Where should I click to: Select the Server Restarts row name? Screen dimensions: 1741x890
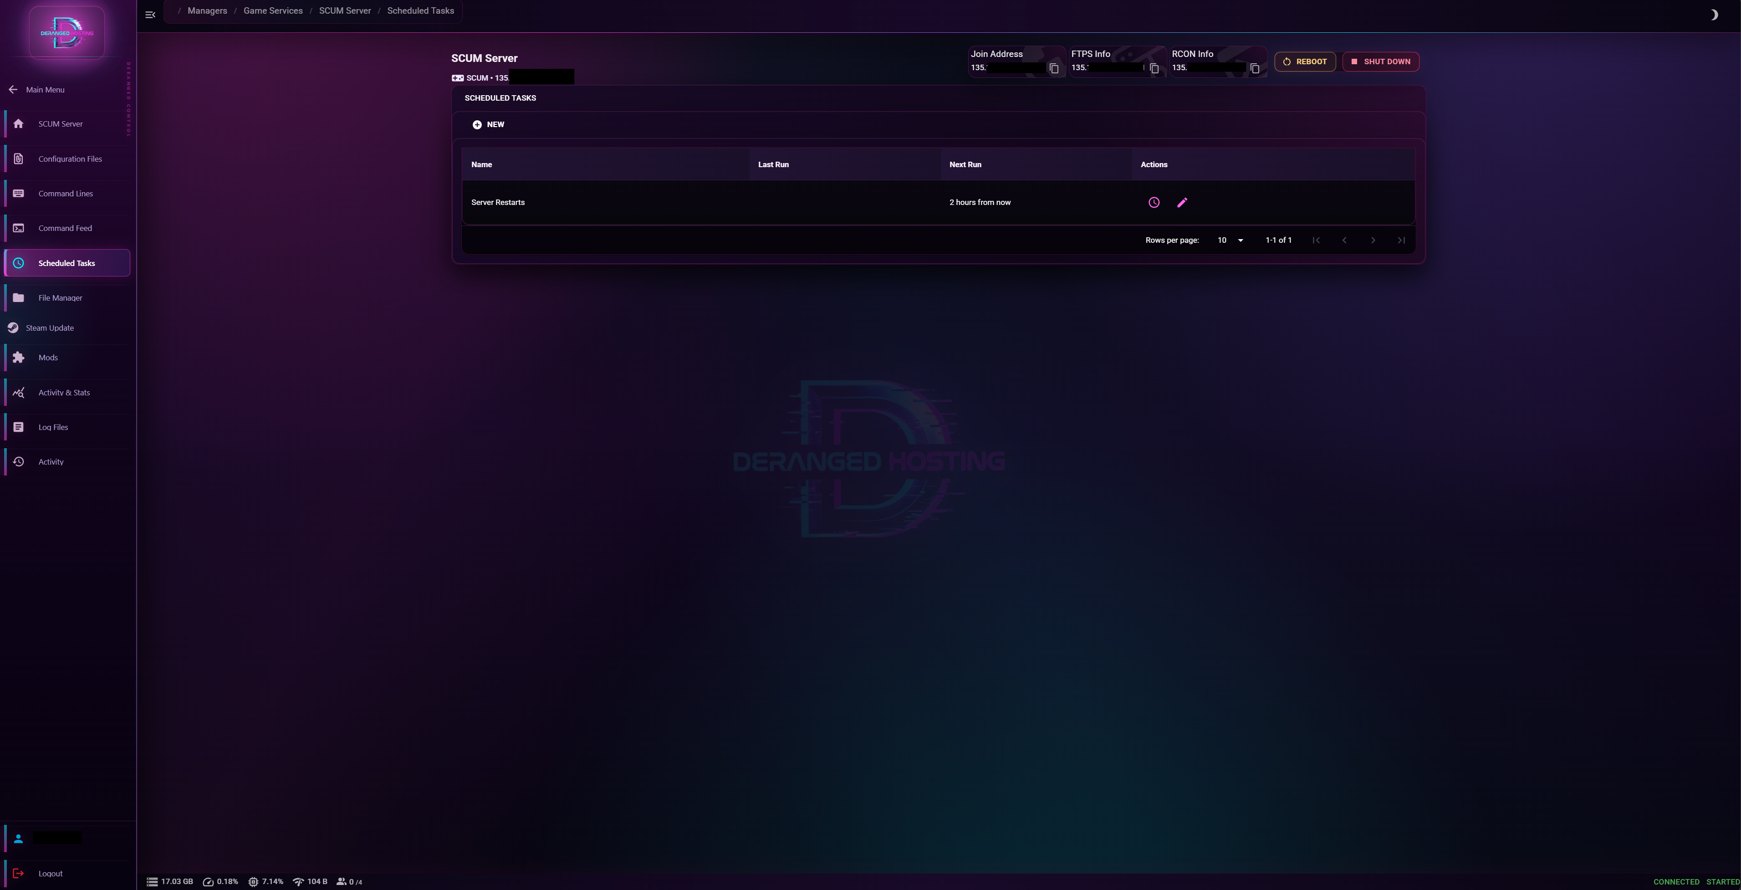click(x=497, y=203)
